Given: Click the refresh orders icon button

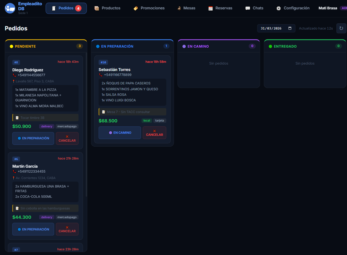Looking at the screenshot, I should (341, 28).
